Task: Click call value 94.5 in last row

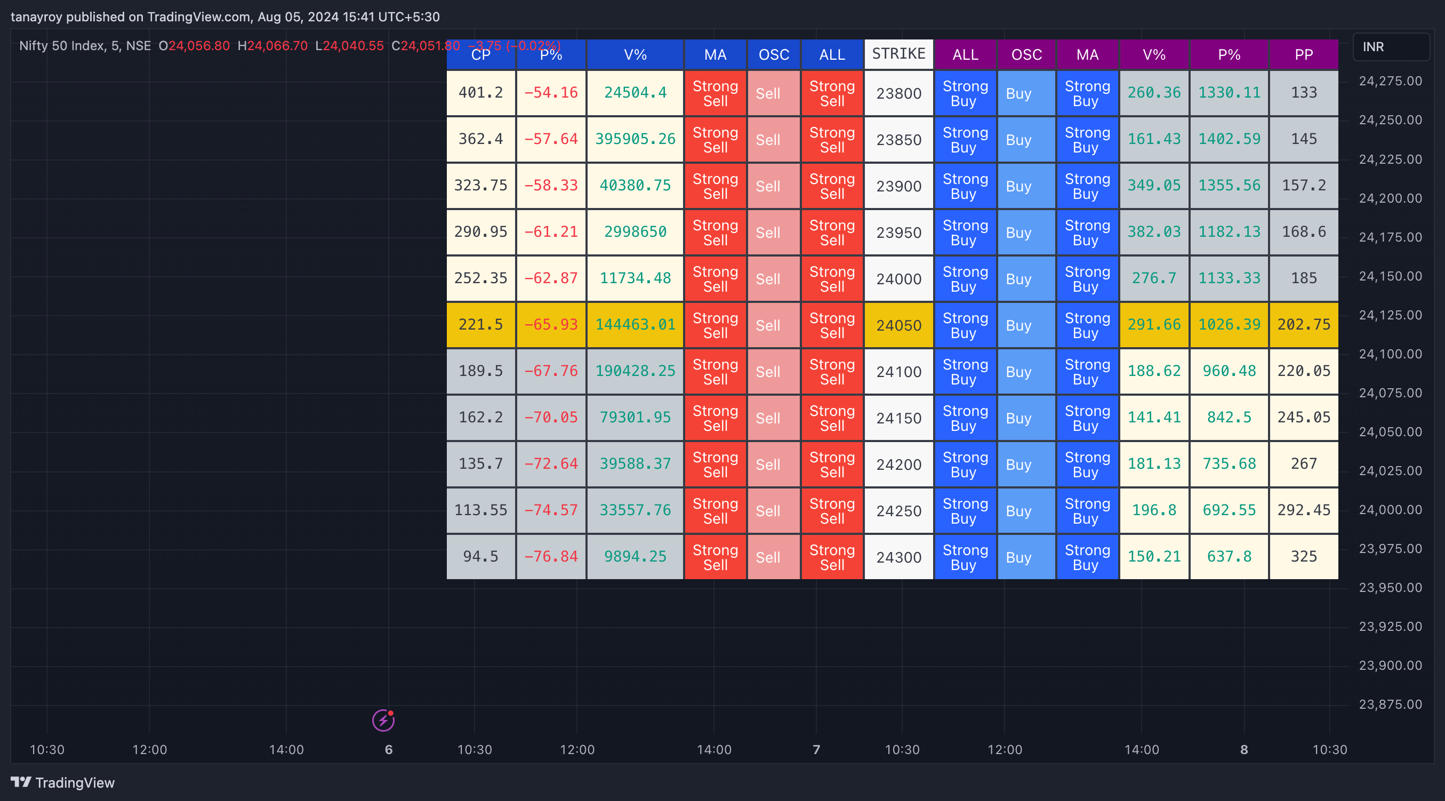Action: pyautogui.click(x=481, y=557)
